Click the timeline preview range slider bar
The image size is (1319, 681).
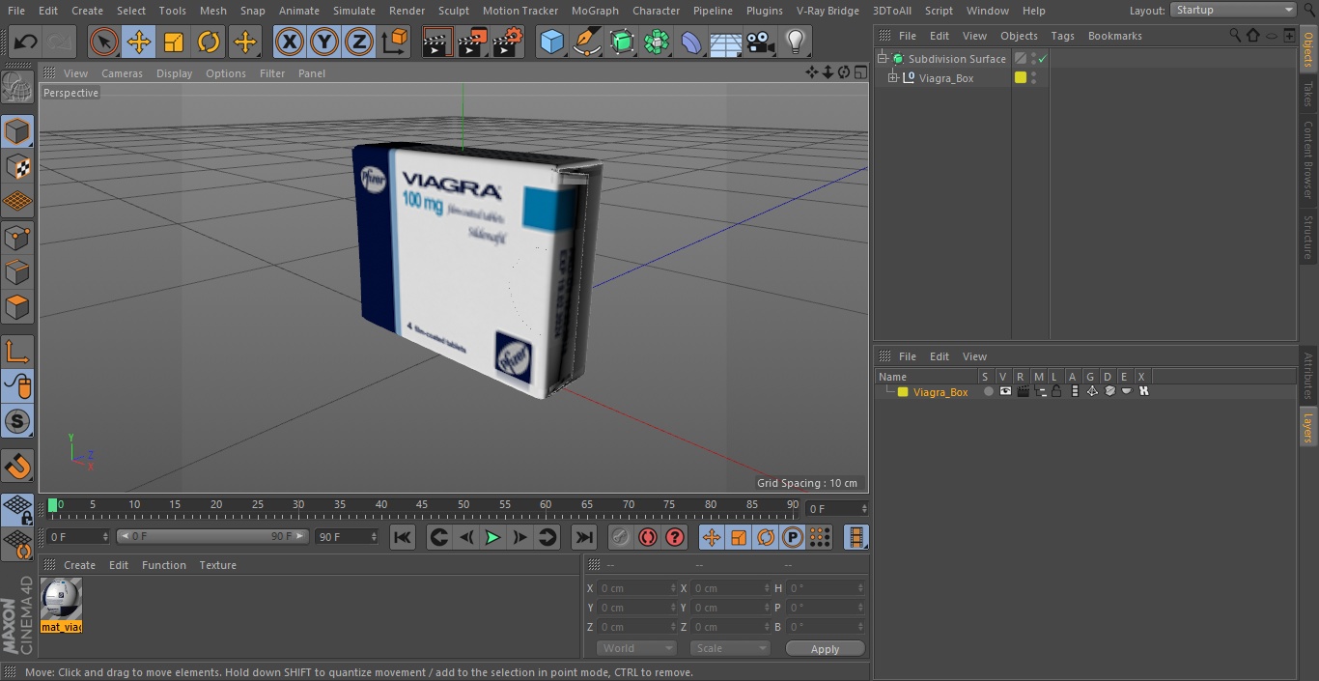point(212,536)
